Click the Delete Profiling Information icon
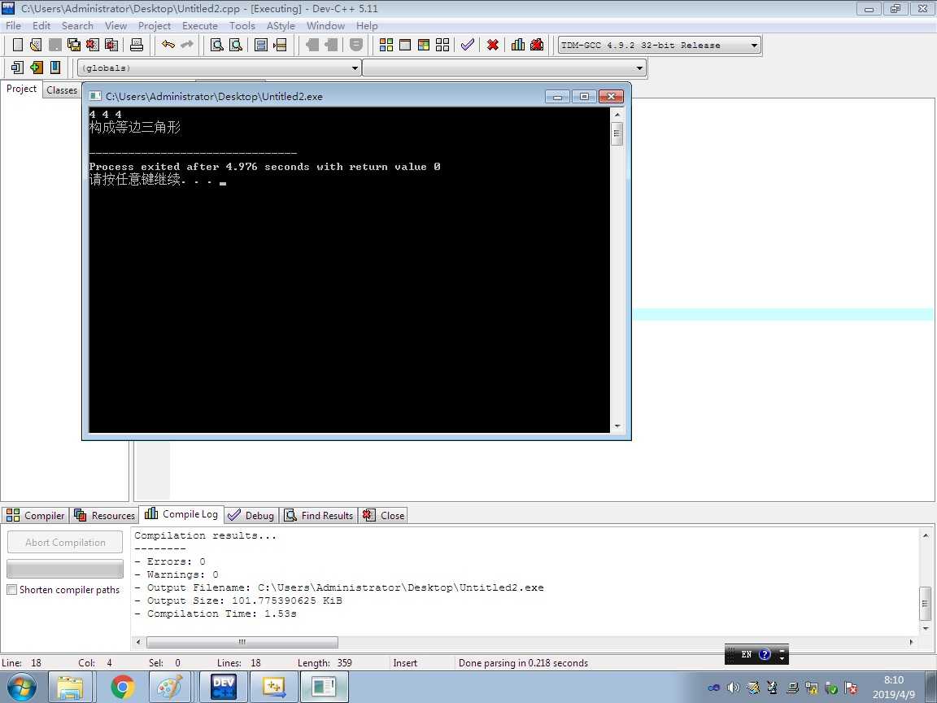Image resolution: width=937 pixels, height=703 pixels. pos(537,45)
